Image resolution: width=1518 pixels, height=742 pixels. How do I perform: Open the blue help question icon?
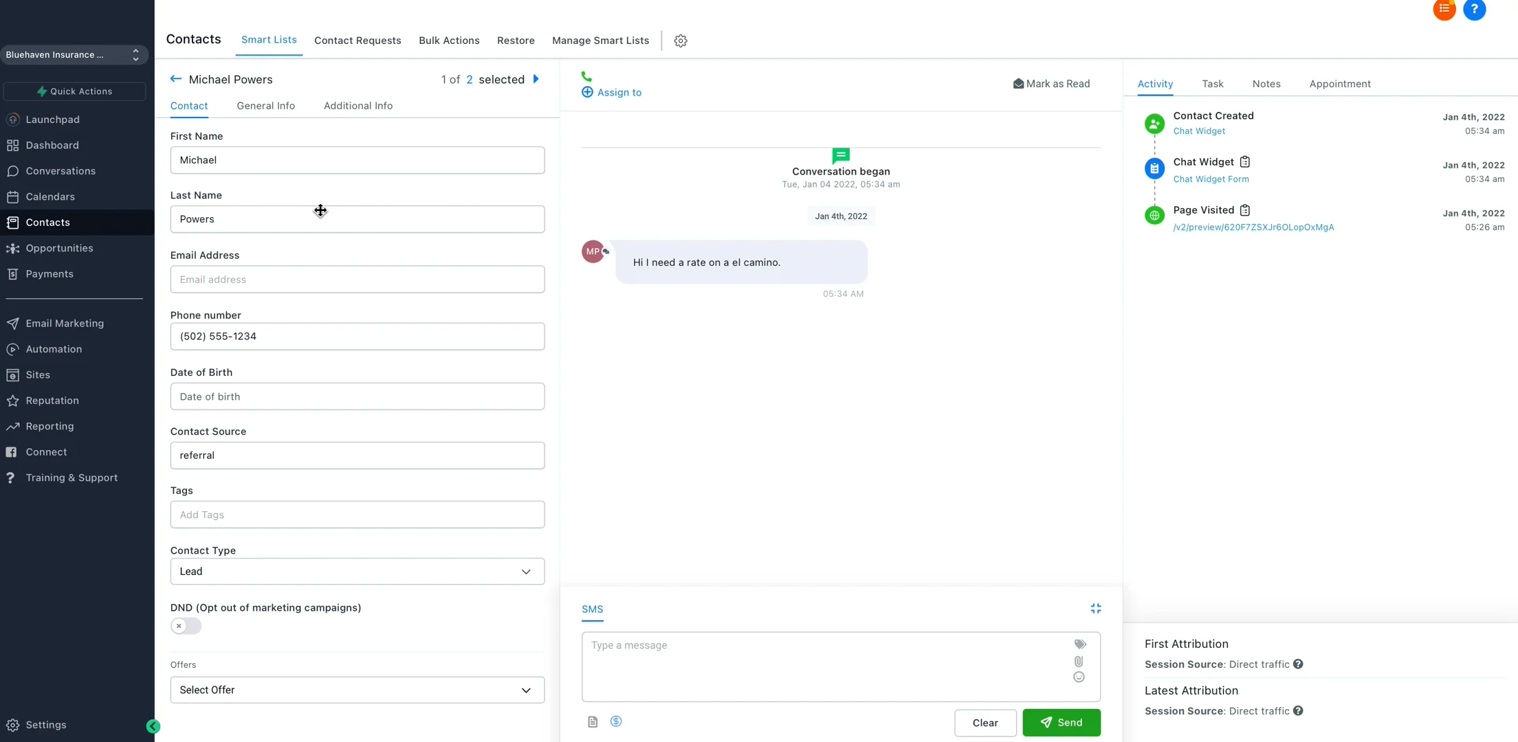click(x=1475, y=9)
